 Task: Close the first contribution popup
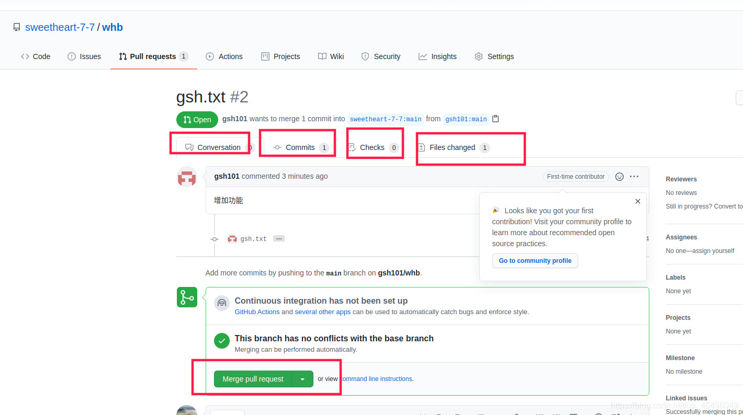click(x=637, y=201)
